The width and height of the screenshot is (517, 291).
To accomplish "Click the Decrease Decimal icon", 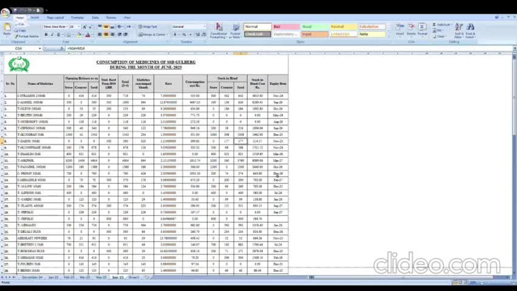I will click(203, 35).
